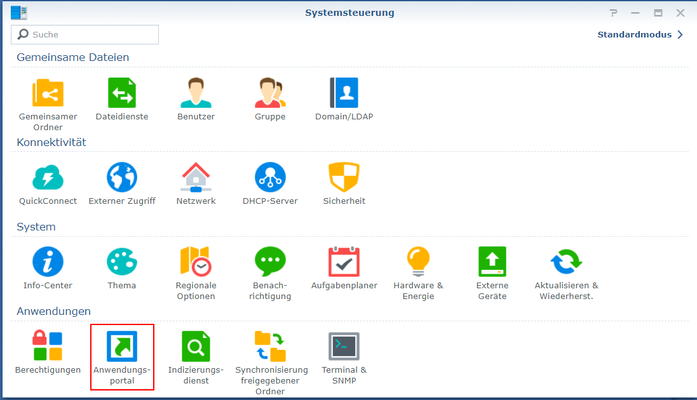The image size is (697, 400).
Task: Open the highlighted Anwendungsportal
Action: tap(121, 347)
